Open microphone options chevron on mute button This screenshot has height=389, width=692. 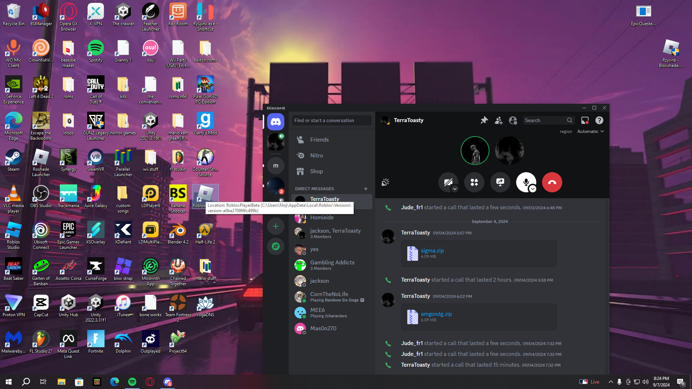[x=533, y=189]
